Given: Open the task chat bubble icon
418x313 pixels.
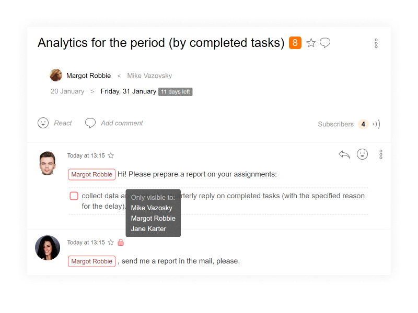Looking at the screenshot, I should [x=324, y=43].
